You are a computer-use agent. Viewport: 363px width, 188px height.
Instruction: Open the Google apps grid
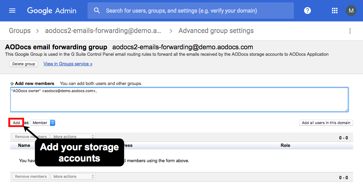click(x=334, y=11)
